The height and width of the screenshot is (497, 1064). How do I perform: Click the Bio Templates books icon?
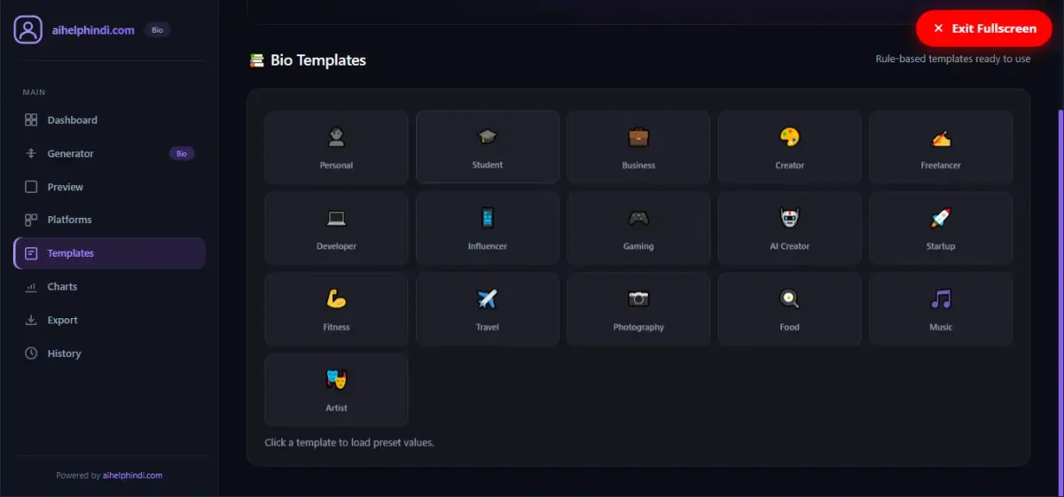(x=257, y=60)
